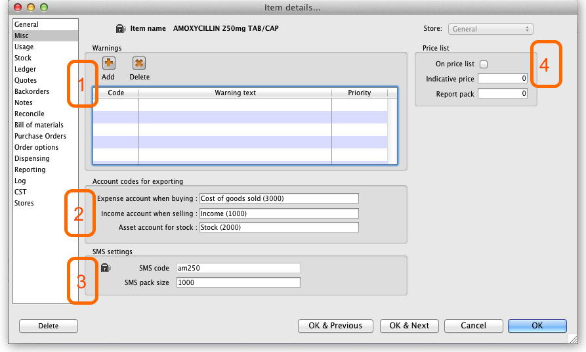Switch to the Usage section
The width and height of the screenshot is (586, 352).
24,47
